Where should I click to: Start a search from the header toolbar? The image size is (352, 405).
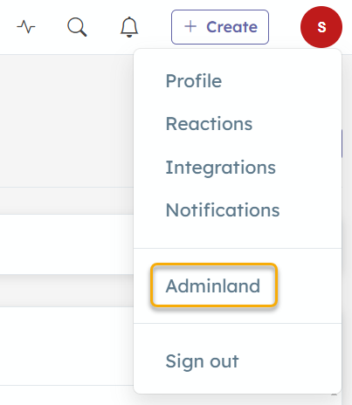pos(77,27)
